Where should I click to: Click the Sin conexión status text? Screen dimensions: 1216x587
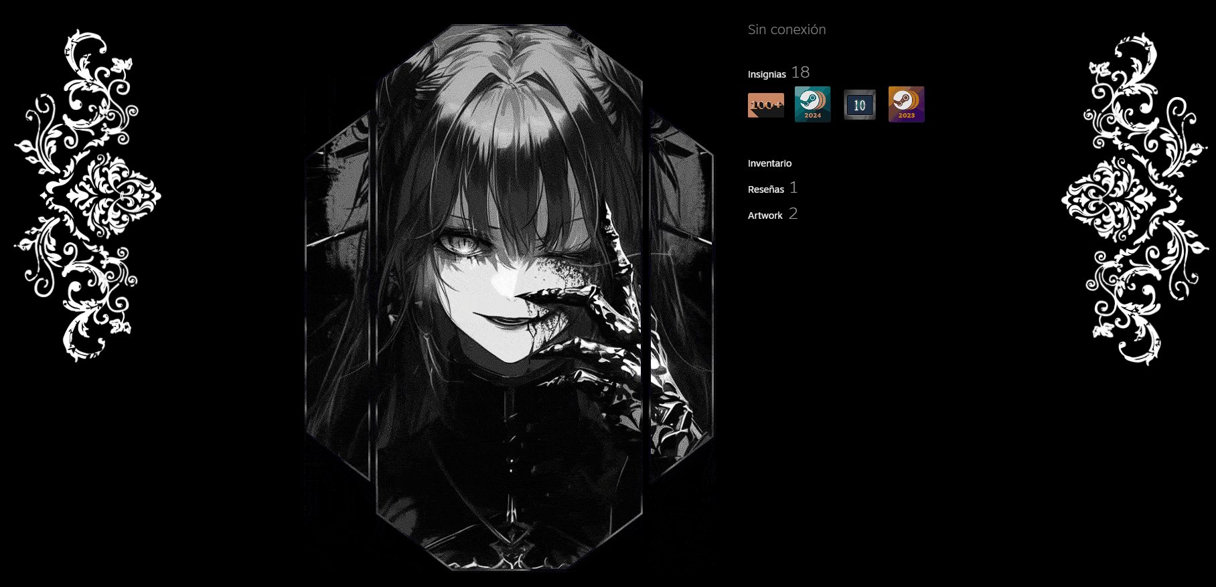pyautogui.click(x=787, y=29)
